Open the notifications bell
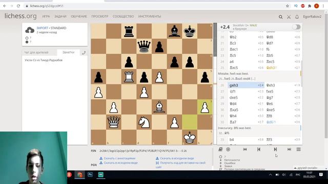328x184 pixels. tap(297, 17)
